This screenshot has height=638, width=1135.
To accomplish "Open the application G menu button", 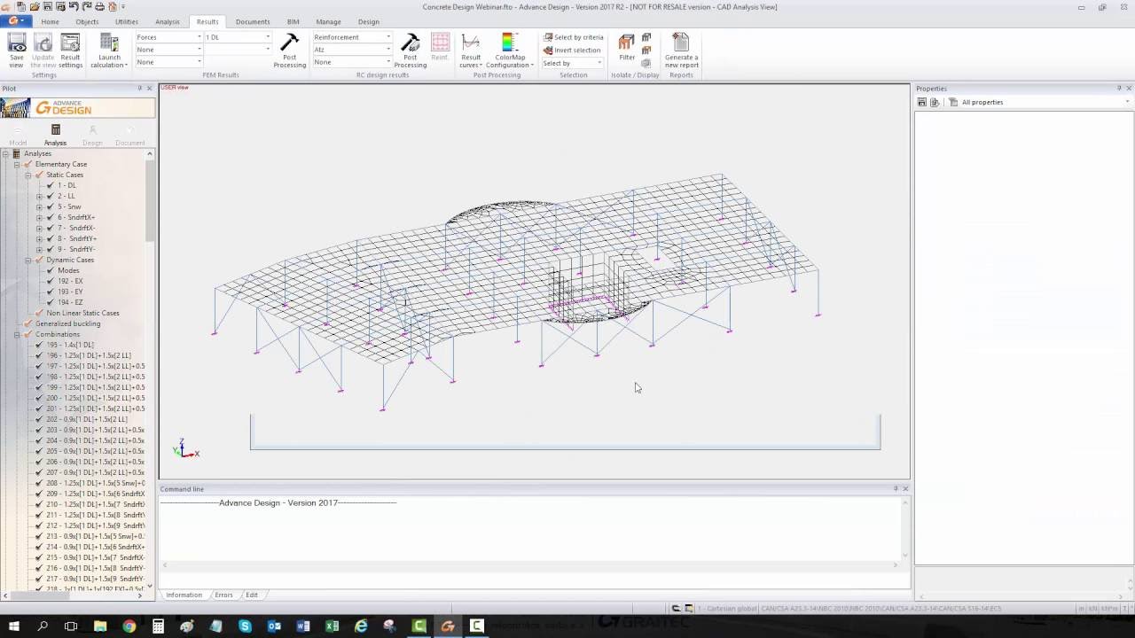I will coord(15,20).
